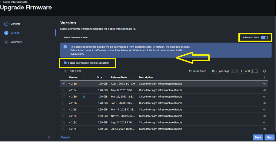Viewport: 276px width, 142px height.
Task: Click the Jul 14, 2022 release date
Action: coord(123,129)
